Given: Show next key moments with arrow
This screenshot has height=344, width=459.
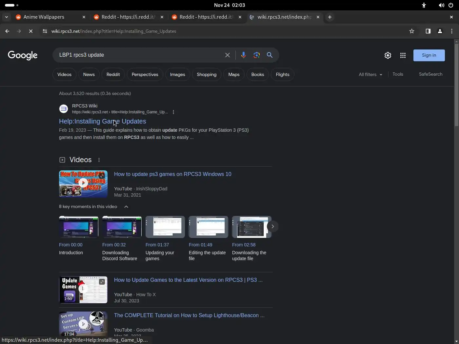Looking at the screenshot, I should 272,226.
